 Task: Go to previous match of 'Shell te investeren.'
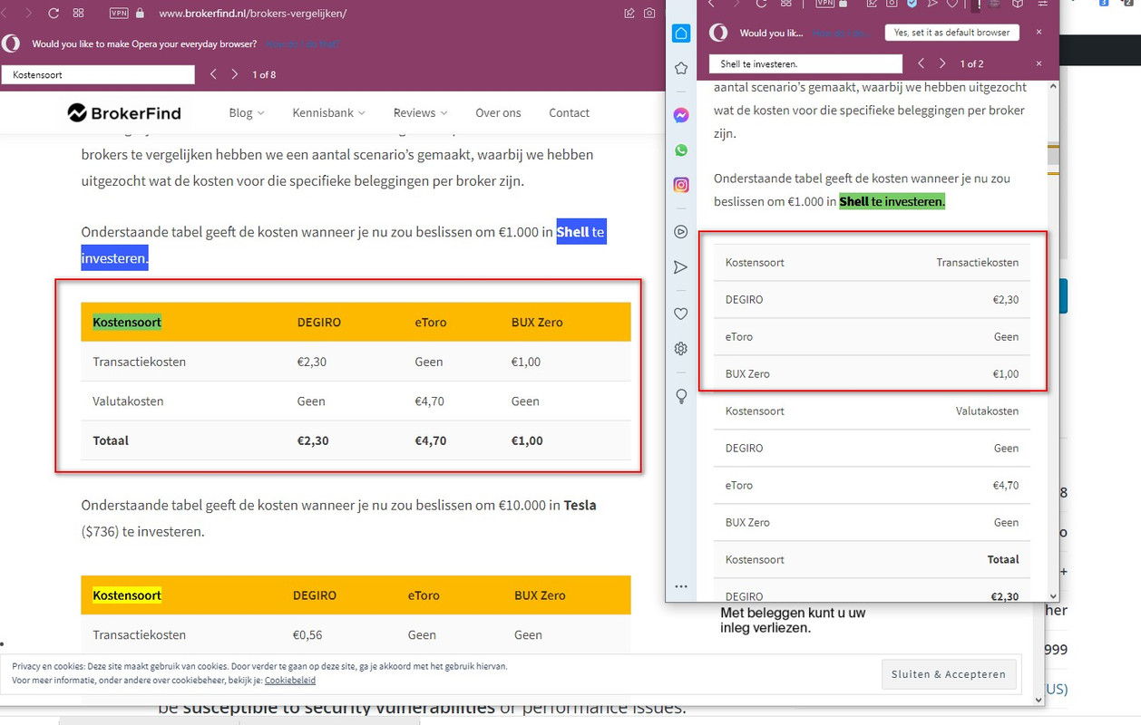coord(921,63)
